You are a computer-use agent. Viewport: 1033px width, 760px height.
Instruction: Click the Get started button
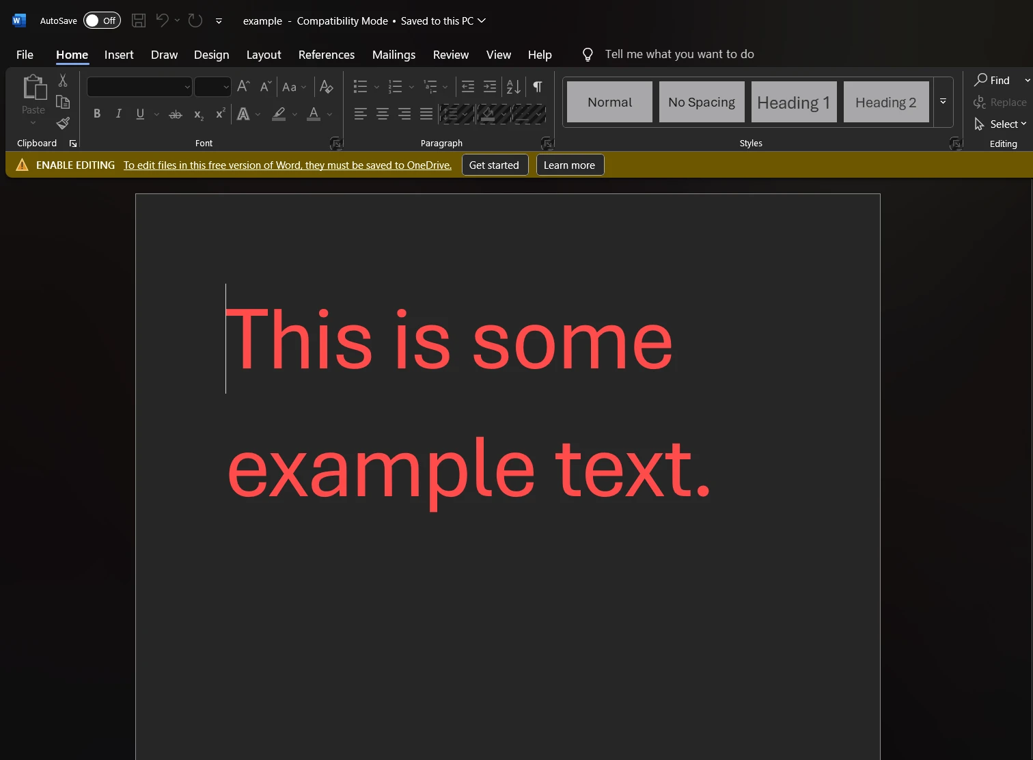494,165
